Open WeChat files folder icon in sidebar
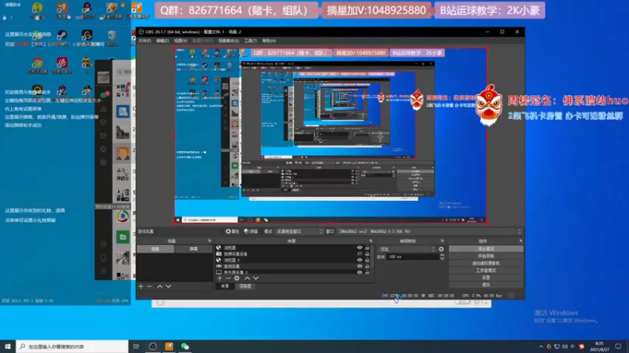Screen dimensions: 629x353 [x=104, y=135]
